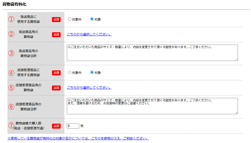Image resolution: width=251 pixels, height=143 pixels.
Task: Open the selection link for 発送商品用の買物袋
Action: click(x=89, y=34)
